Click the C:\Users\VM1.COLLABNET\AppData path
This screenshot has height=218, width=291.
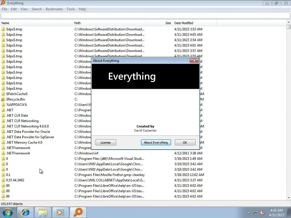click(110, 180)
